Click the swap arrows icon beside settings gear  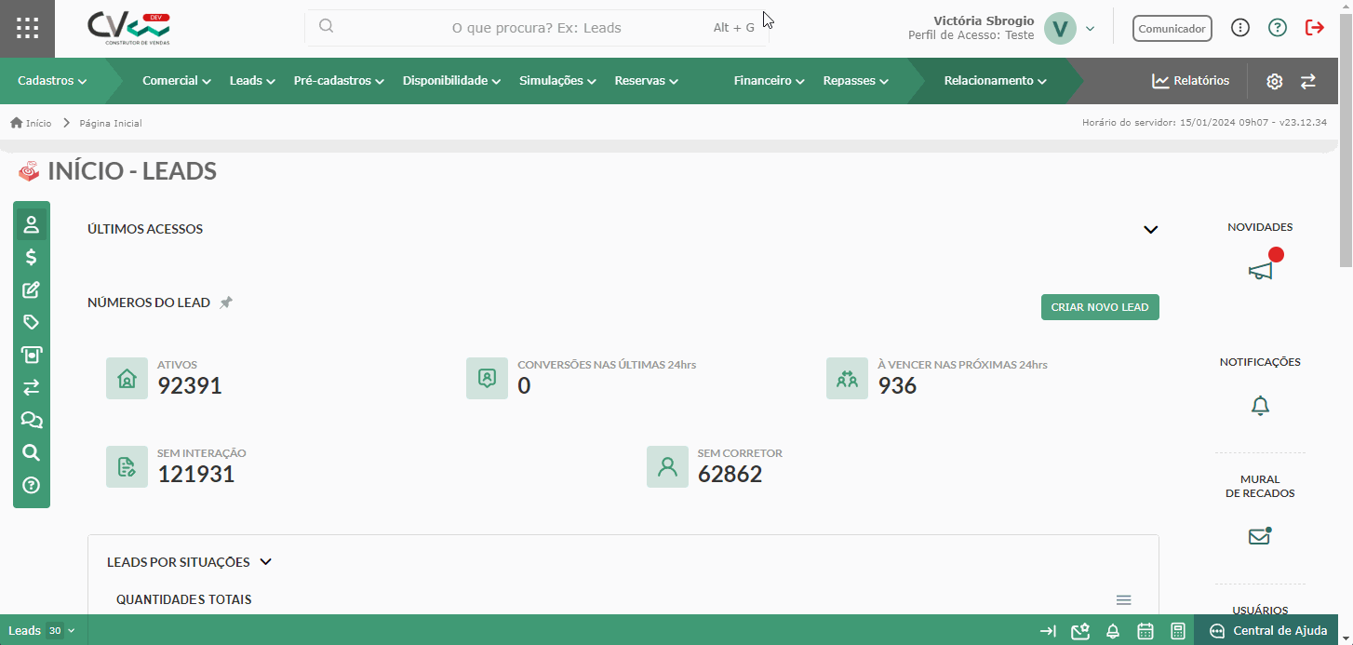(1308, 81)
